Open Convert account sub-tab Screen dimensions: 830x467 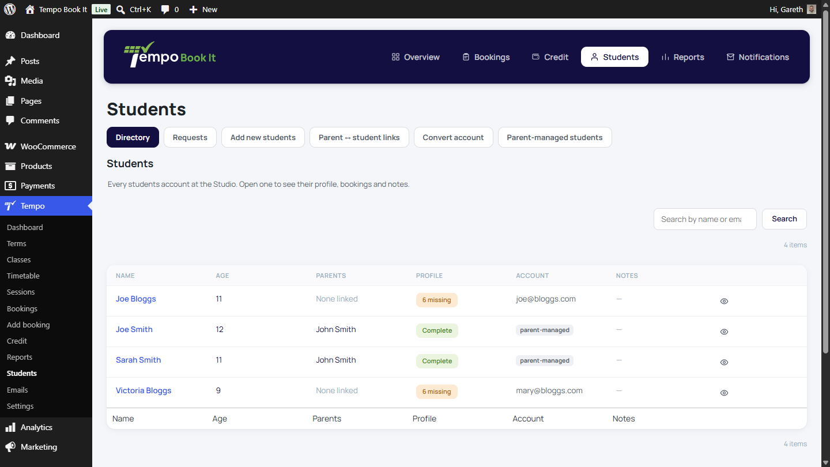click(453, 137)
